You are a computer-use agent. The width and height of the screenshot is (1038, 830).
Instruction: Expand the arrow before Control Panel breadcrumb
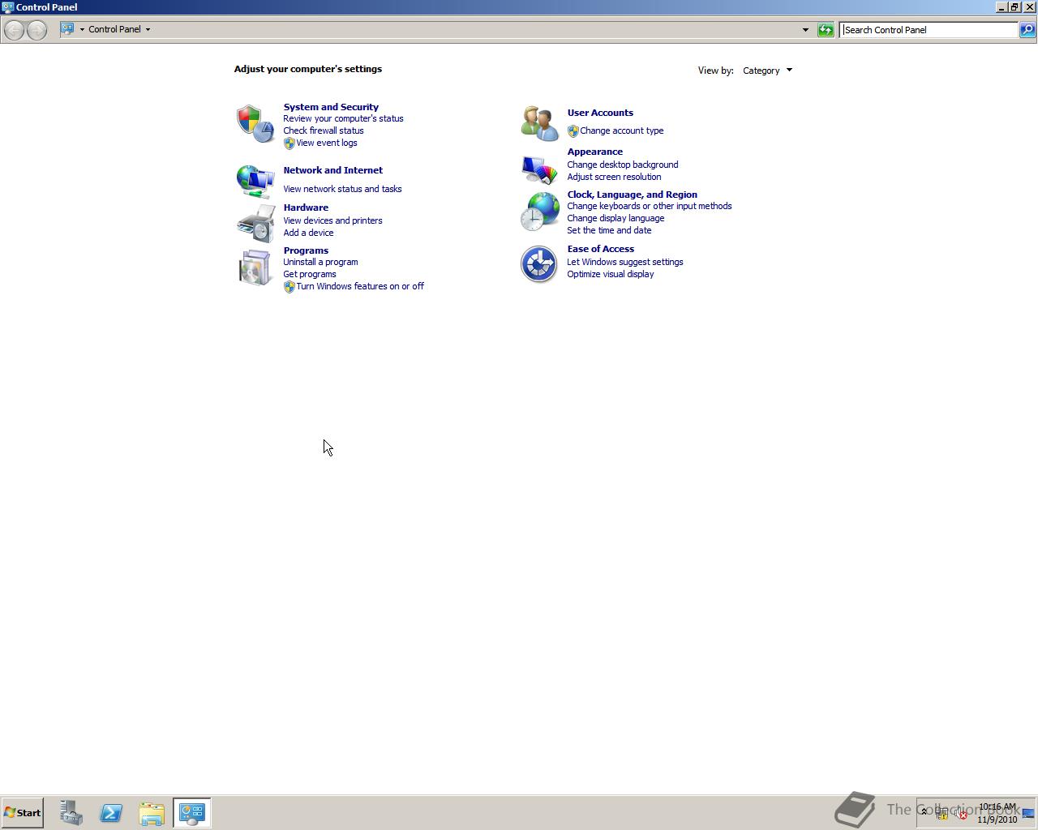pyautogui.click(x=82, y=29)
